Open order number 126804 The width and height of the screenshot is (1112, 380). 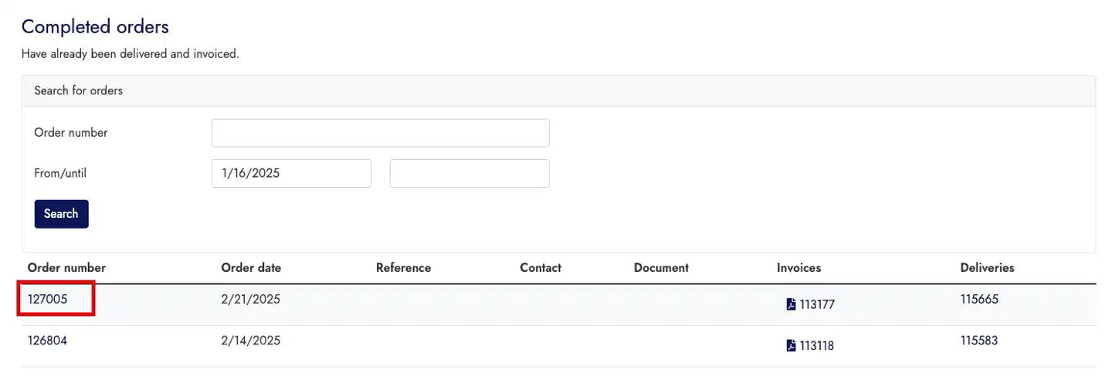(x=48, y=340)
